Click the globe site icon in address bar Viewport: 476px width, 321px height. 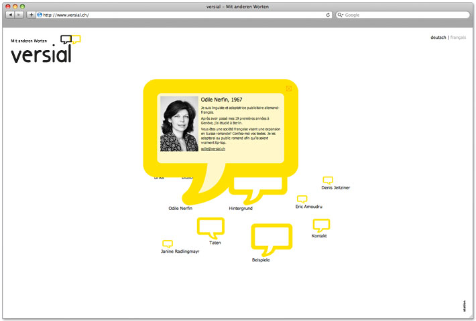tap(40, 15)
